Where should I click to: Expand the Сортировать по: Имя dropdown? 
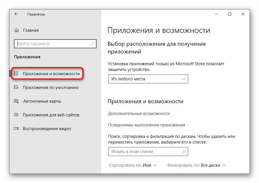pyautogui.click(x=133, y=165)
